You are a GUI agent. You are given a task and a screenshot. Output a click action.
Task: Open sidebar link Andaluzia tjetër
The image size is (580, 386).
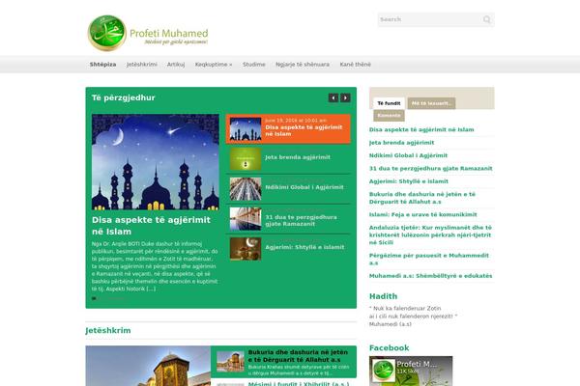click(x=430, y=234)
